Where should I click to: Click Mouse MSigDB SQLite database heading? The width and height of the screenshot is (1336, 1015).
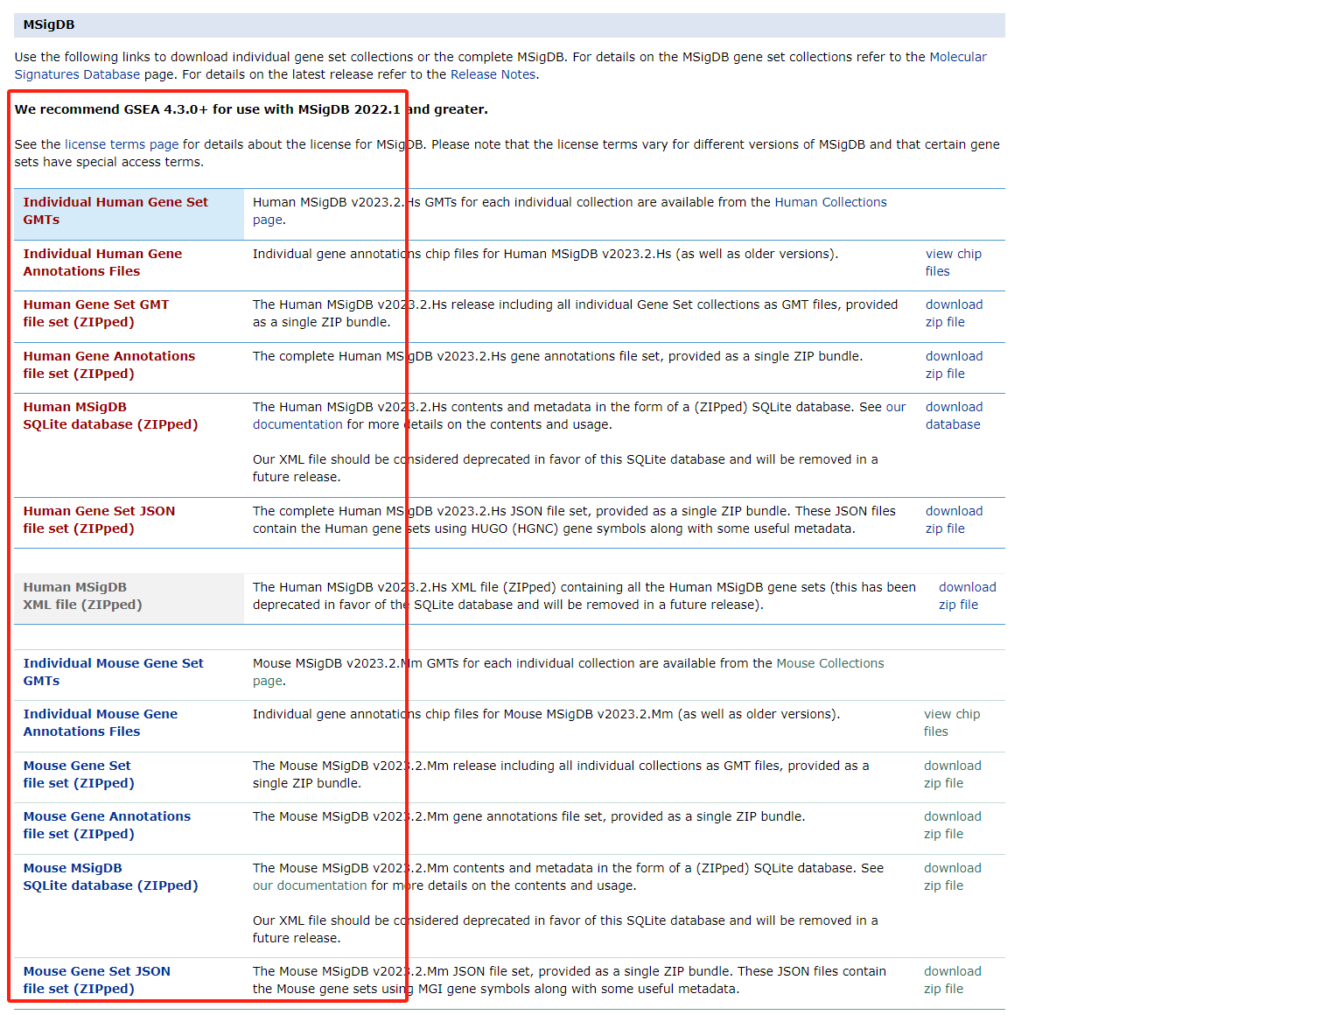pos(110,877)
